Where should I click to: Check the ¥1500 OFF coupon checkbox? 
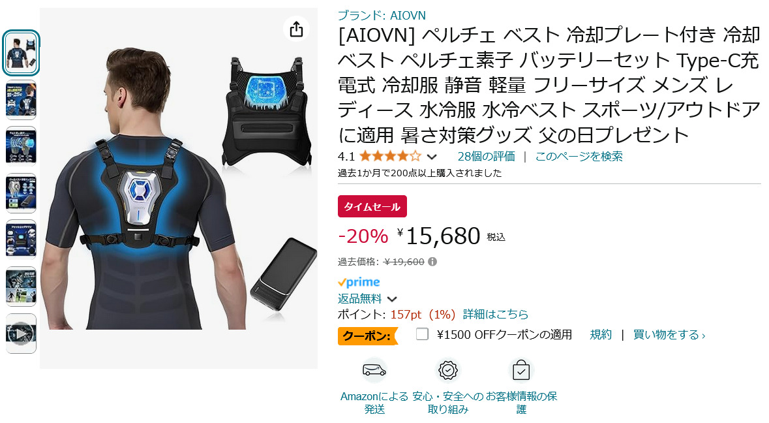[x=422, y=334]
